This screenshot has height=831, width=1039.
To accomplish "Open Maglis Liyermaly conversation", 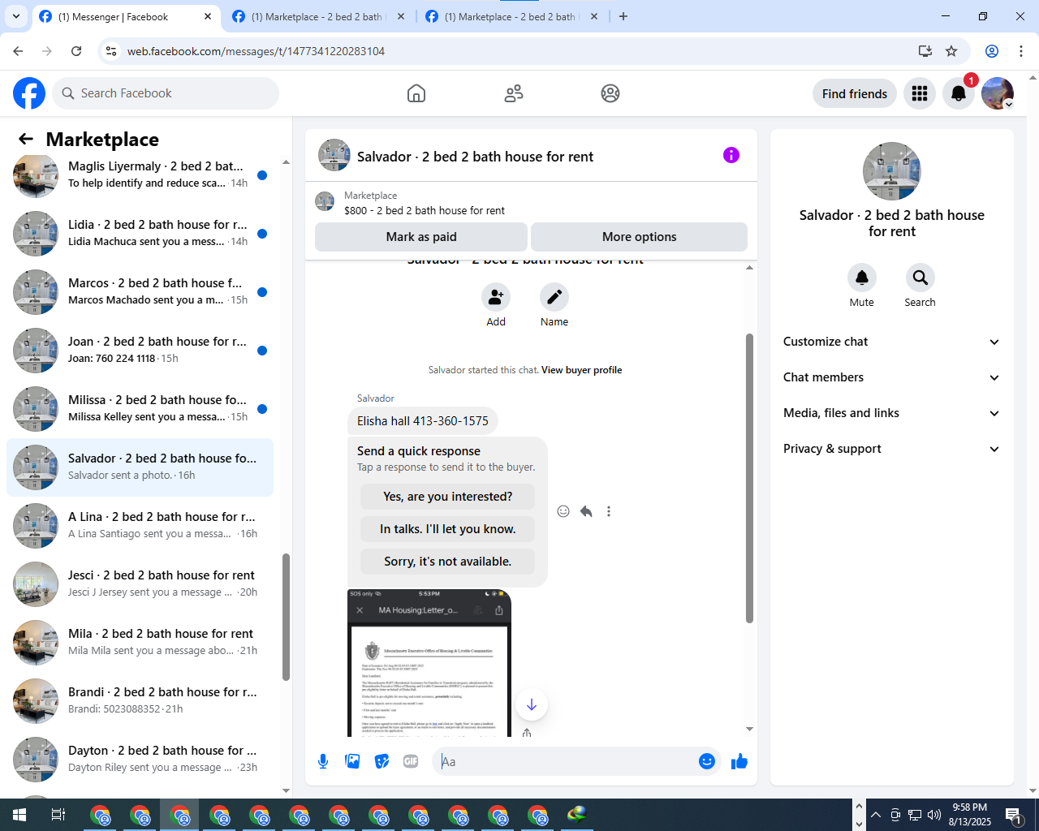I will point(140,175).
